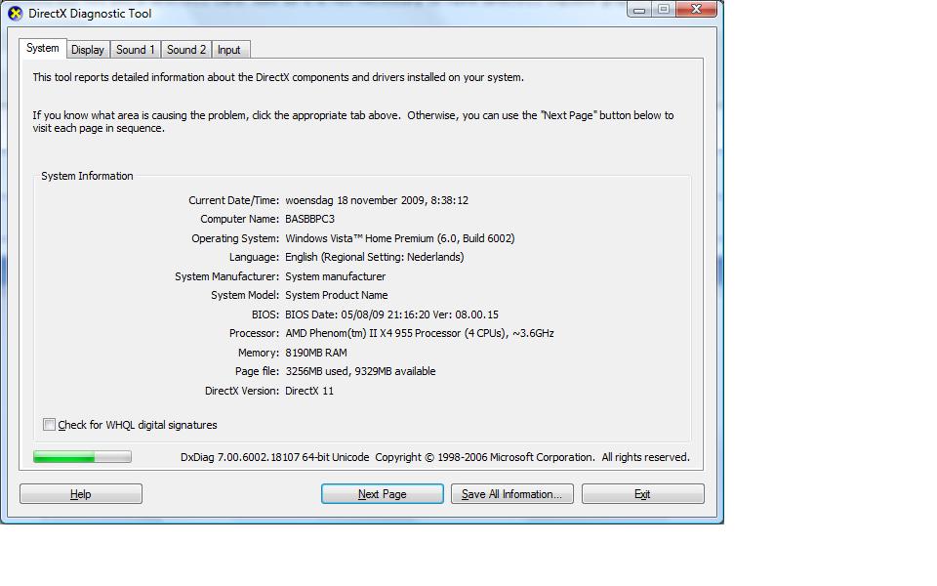The height and width of the screenshot is (586, 937).
Task: Click the 8190MB RAM value
Action: point(316,353)
